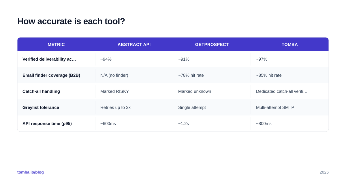Image resolution: width=346 pixels, height=181 pixels.
Task: Click the 'Single attempt' cell
Action: click(212, 107)
